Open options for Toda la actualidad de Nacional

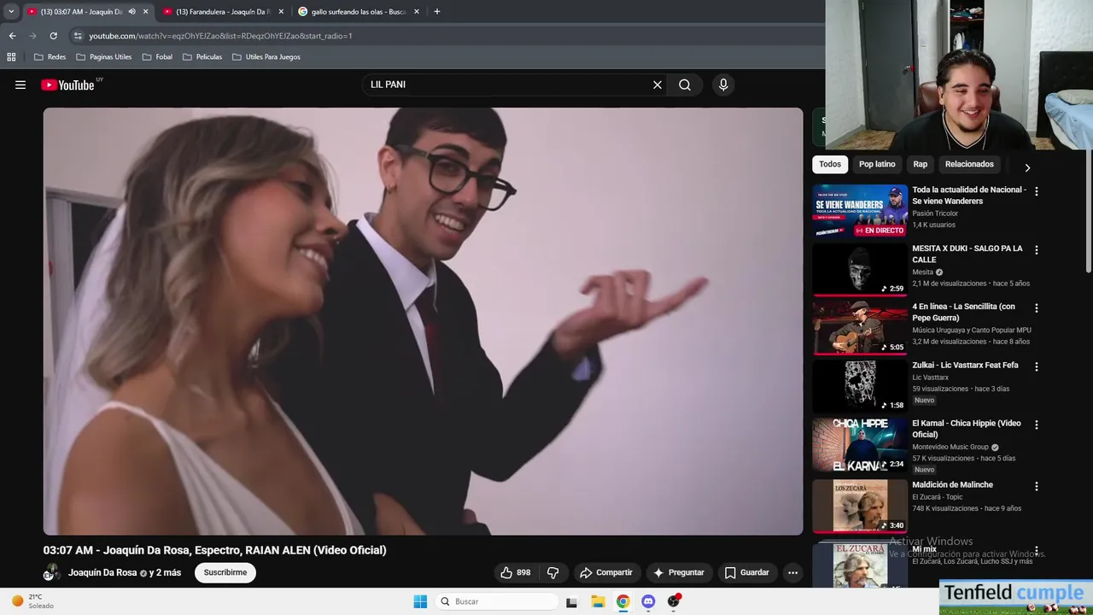click(x=1037, y=191)
